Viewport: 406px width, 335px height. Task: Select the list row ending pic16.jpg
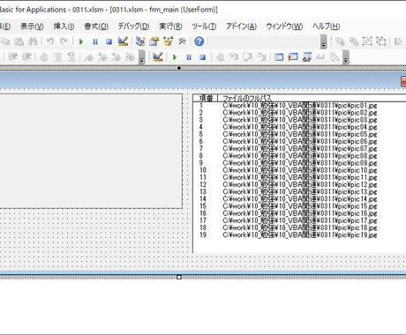[x=299, y=213]
